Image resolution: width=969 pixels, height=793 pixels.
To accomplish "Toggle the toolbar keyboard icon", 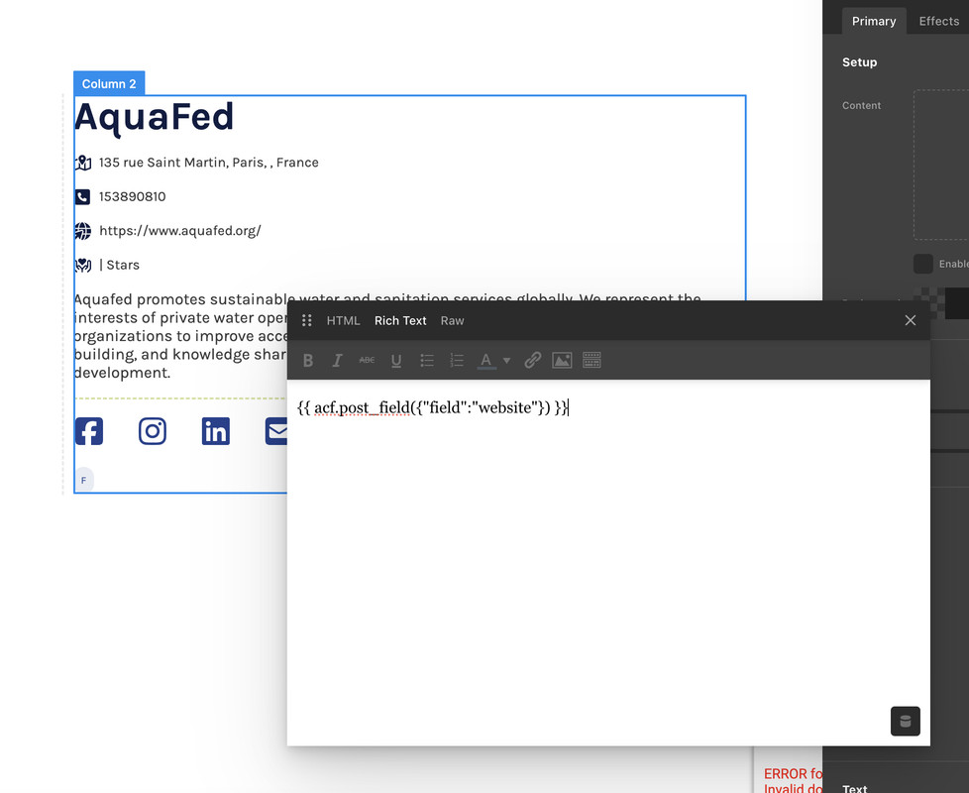I will [x=592, y=361].
